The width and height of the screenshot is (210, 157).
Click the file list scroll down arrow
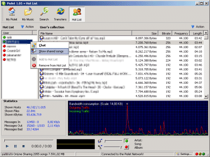(206, 96)
